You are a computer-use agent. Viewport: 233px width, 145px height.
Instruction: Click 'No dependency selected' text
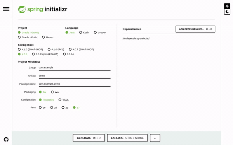tap(136, 38)
